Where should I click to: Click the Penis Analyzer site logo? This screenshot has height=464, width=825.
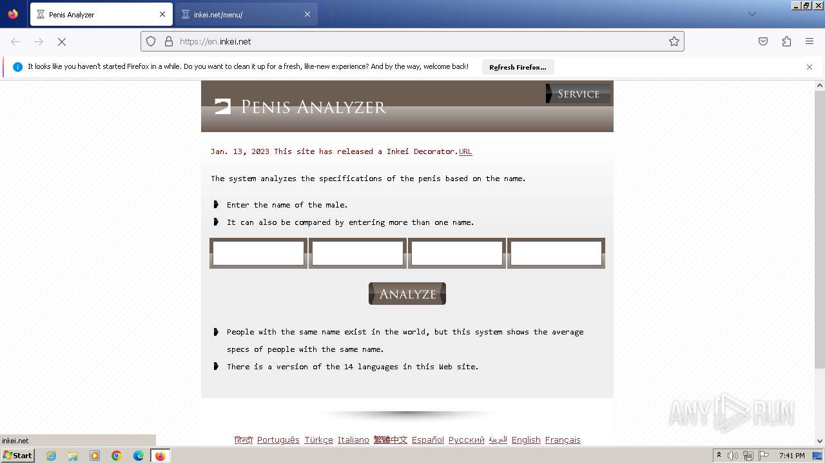[x=300, y=106]
